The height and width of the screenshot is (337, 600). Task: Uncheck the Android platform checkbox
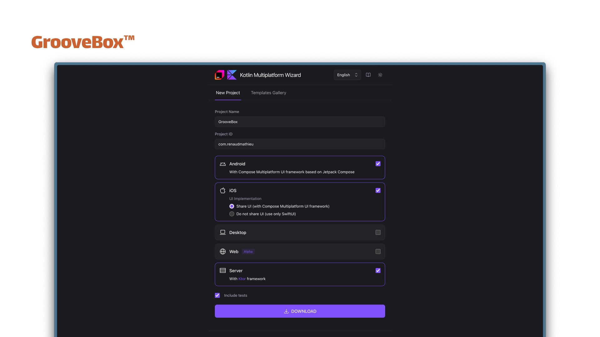378,164
